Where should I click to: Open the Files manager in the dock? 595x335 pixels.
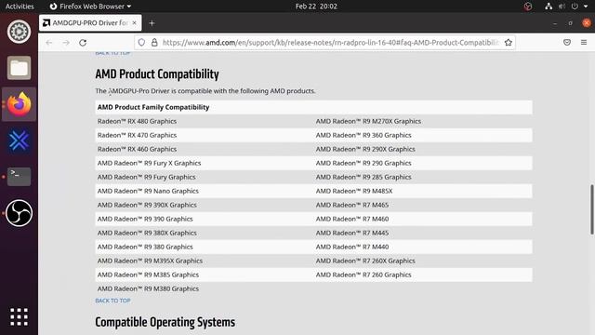click(19, 68)
